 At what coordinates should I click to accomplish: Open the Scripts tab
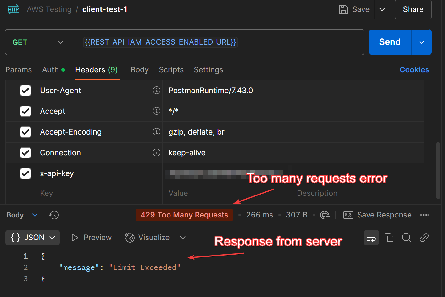click(x=171, y=70)
